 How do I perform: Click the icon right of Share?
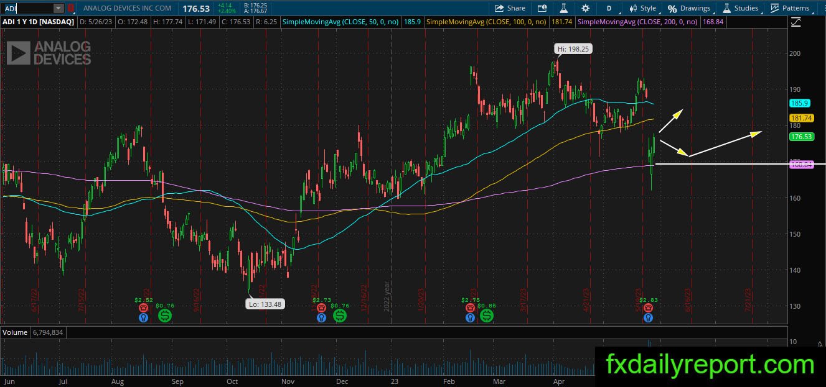542,8
